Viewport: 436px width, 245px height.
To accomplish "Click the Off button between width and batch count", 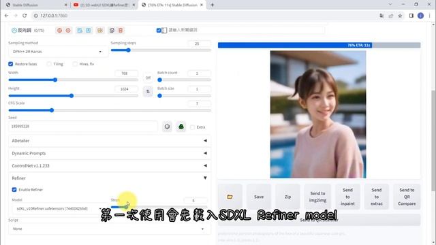I will coord(148,78).
